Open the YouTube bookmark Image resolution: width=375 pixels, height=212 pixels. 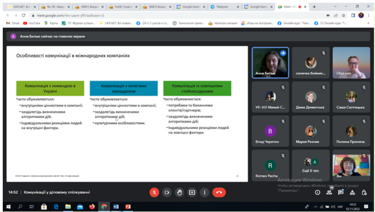[x=31, y=23]
